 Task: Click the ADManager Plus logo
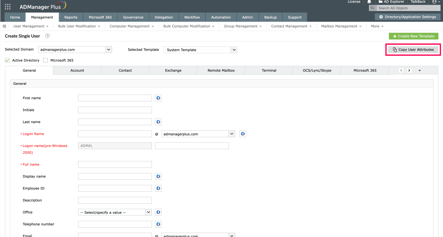pyautogui.click(x=42, y=6)
